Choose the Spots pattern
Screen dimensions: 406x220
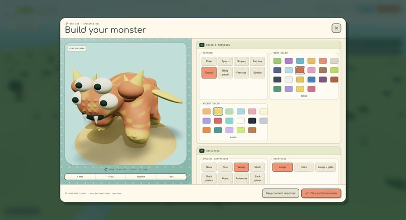pyautogui.click(x=225, y=61)
